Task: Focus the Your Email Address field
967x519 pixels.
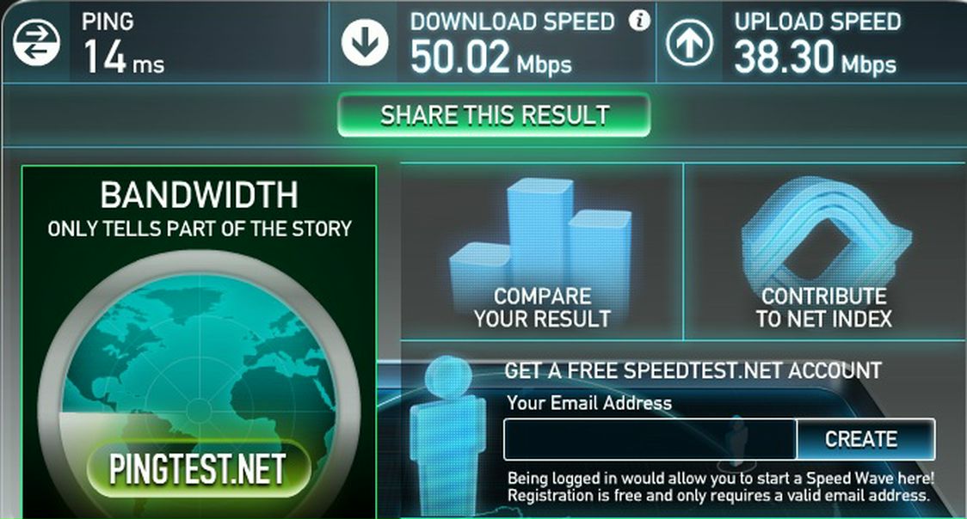Action: (650, 439)
